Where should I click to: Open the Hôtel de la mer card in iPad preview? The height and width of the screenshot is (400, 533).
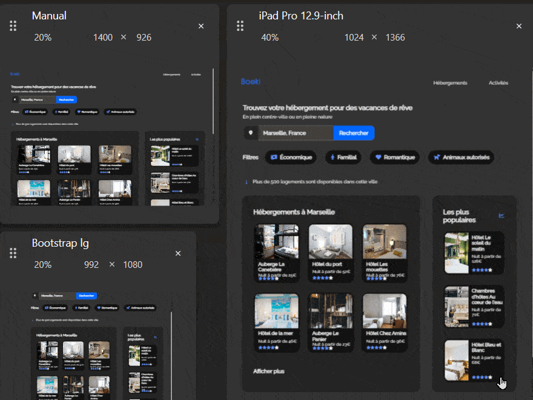click(277, 322)
